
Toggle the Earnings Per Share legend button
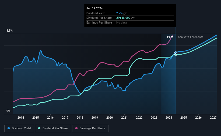point(90,129)
